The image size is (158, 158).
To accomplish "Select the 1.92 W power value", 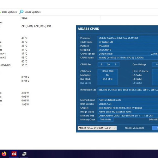I will click(x=25, y=104).
